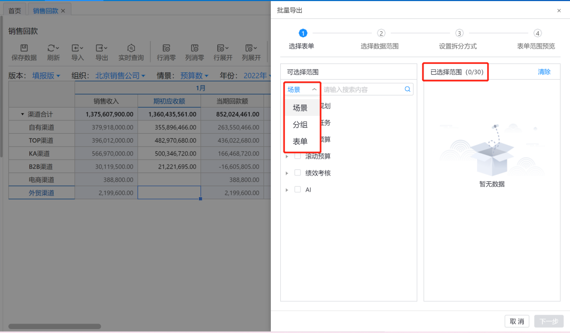Click the 清除 link
570x333 pixels.
pyautogui.click(x=544, y=72)
